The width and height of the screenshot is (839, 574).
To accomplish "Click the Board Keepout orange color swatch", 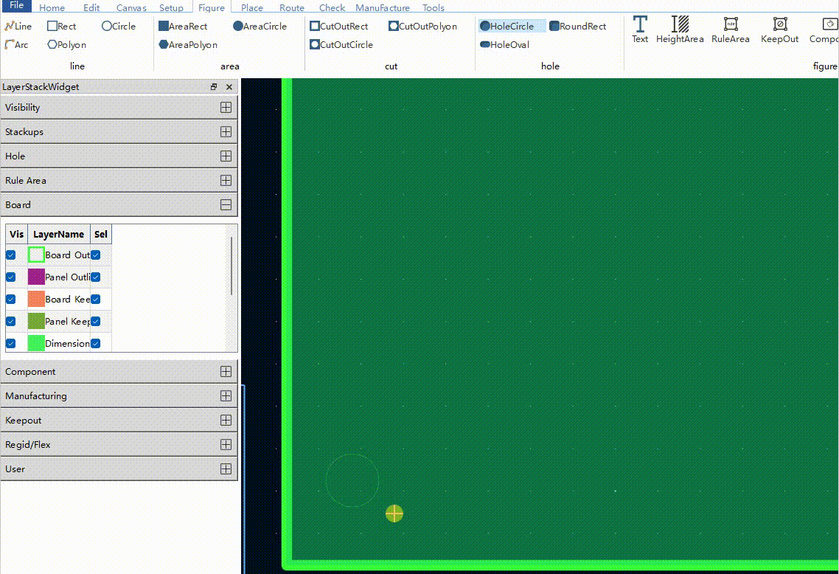I will pyautogui.click(x=36, y=300).
